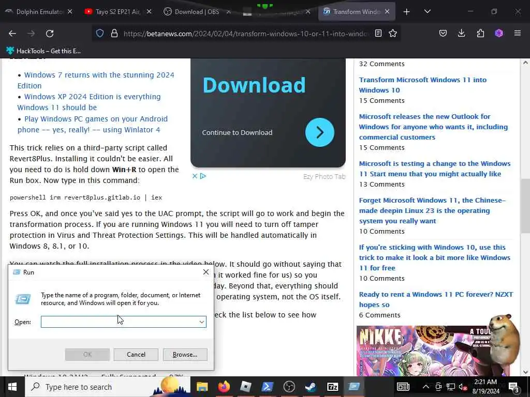Open the tracking protection shield icon
Image resolution: width=530 pixels, height=397 pixels.
tap(100, 33)
